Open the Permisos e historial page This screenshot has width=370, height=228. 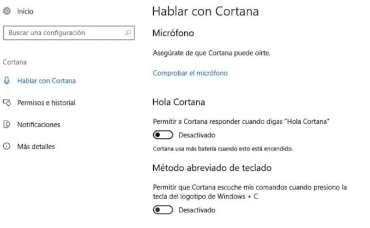click(46, 103)
